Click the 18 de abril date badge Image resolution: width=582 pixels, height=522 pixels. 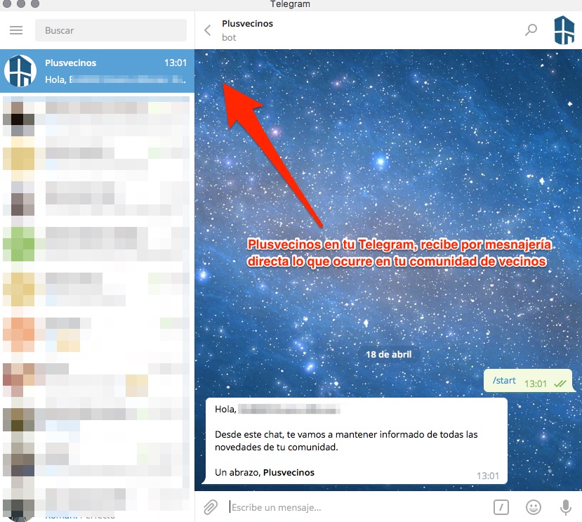point(388,354)
